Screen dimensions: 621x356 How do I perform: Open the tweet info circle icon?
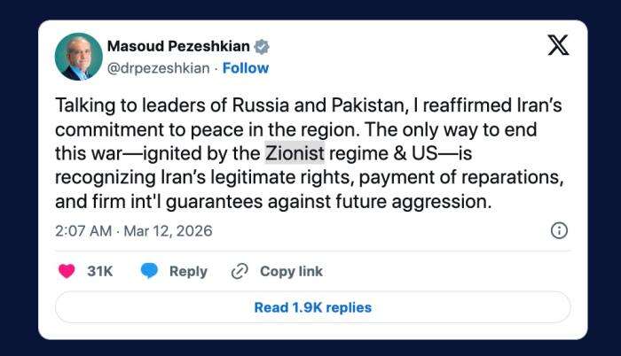(559, 231)
